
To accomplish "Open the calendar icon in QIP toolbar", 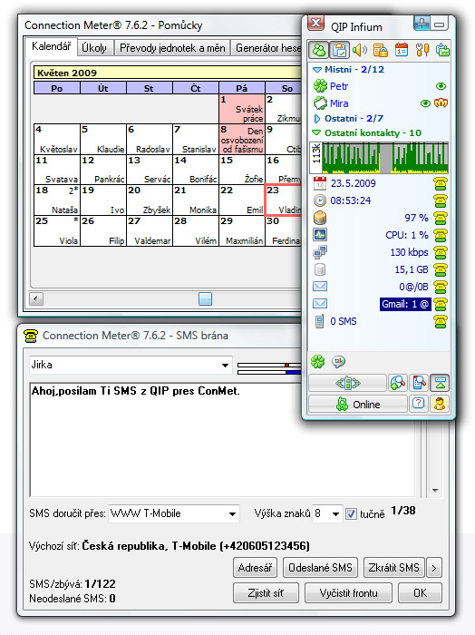I will pos(402,50).
